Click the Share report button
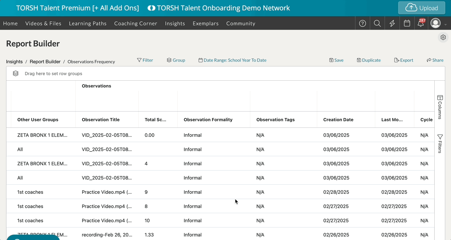Screen dimensions: 451x240 click(435, 60)
